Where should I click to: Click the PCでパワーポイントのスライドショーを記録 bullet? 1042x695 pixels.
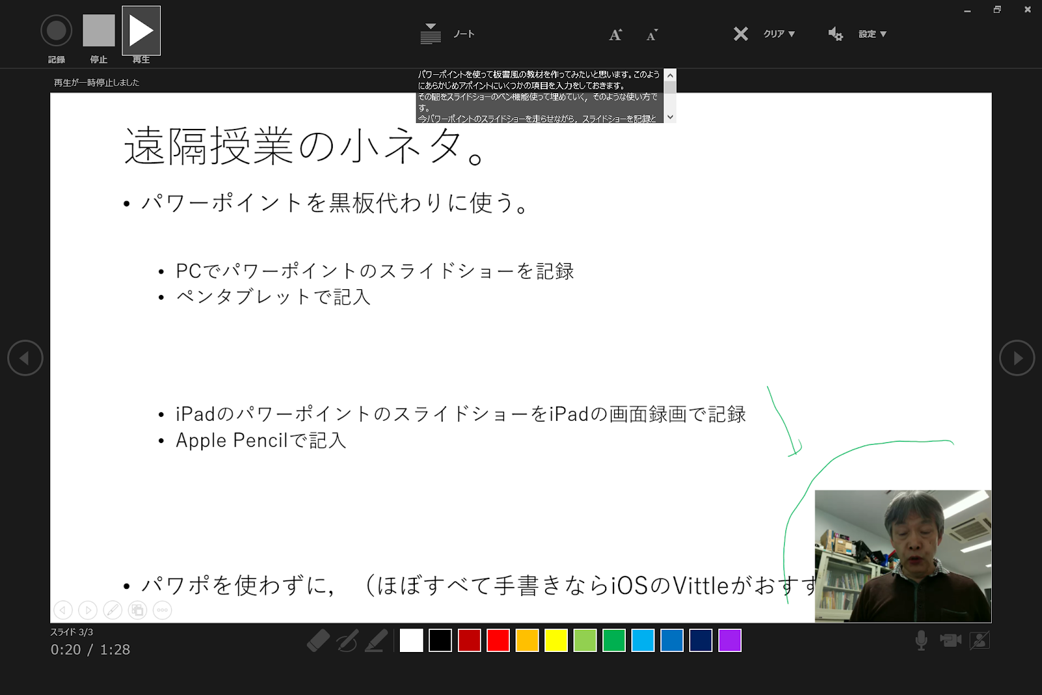(375, 271)
